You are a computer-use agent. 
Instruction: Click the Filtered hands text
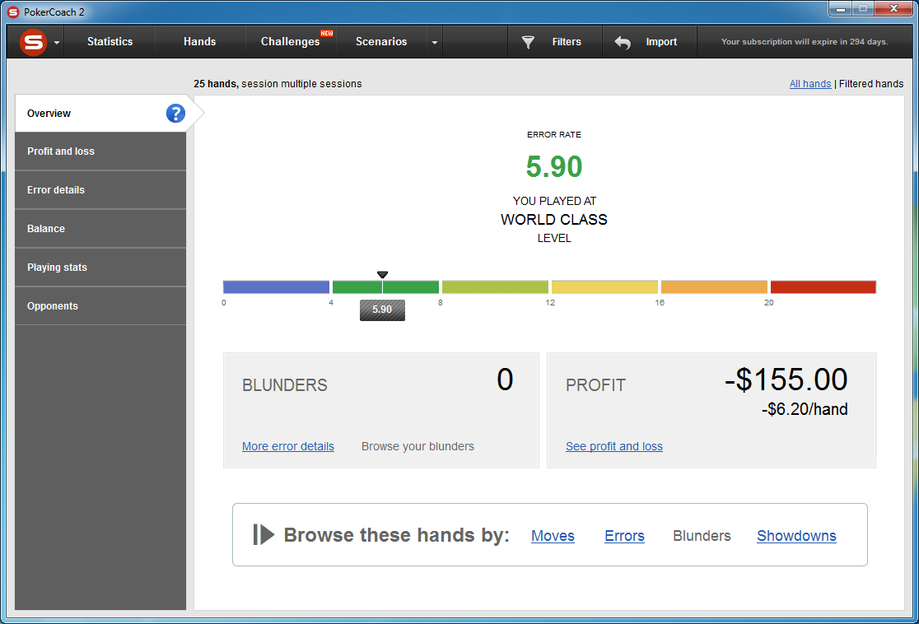tap(871, 84)
